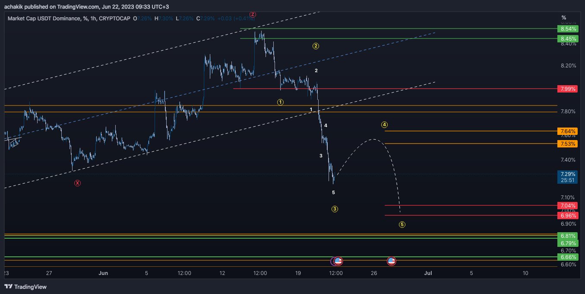Select the white wave 3 label
Screen dimensions: 585x294
tap(321, 156)
